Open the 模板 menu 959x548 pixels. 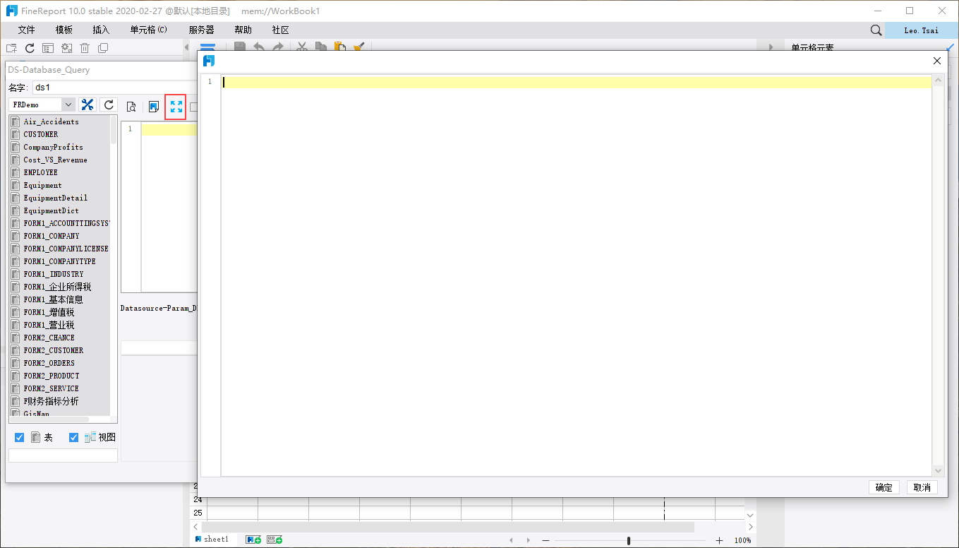(x=64, y=30)
